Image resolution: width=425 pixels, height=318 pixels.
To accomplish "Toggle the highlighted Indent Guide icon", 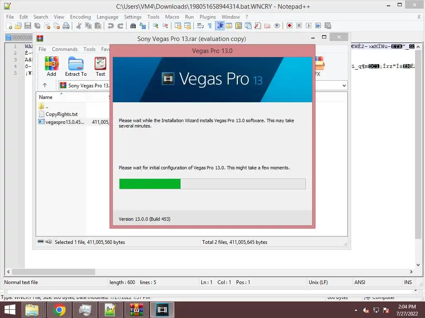I will (x=220, y=26).
